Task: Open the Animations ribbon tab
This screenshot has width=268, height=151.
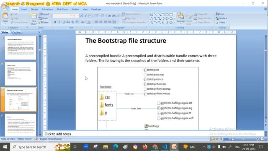Action: pyautogui.click(x=47, y=9)
